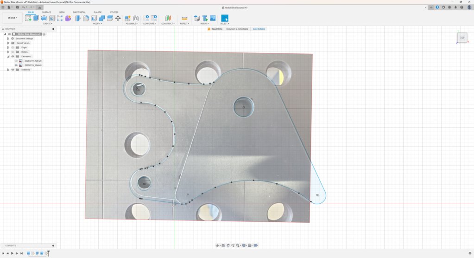Activate the Select tool icon

[x=225, y=18]
